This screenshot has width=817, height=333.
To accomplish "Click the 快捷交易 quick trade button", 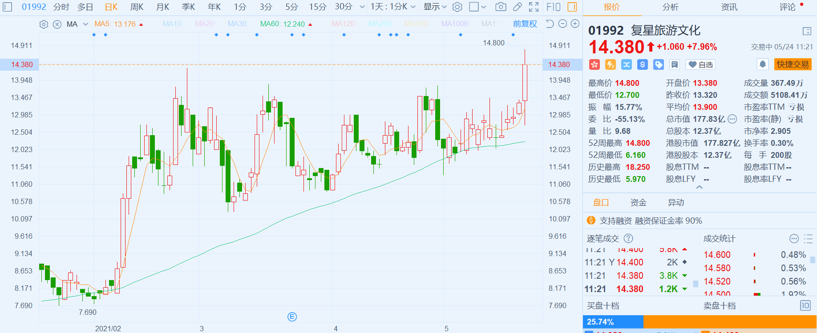I will pos(793,64).
